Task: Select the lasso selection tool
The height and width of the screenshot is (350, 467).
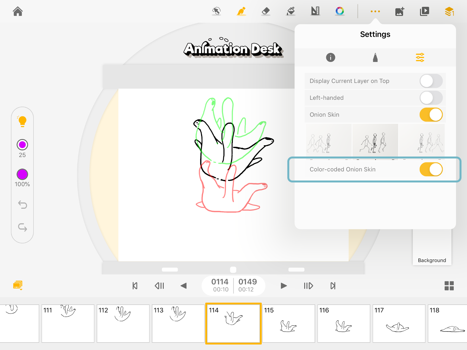Action: pos(217,11)
